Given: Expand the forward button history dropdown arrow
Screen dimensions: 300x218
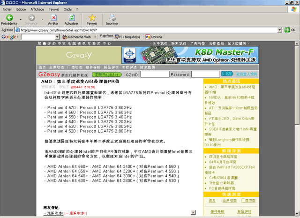Looking at the screenshot, I should coord(43,20).
